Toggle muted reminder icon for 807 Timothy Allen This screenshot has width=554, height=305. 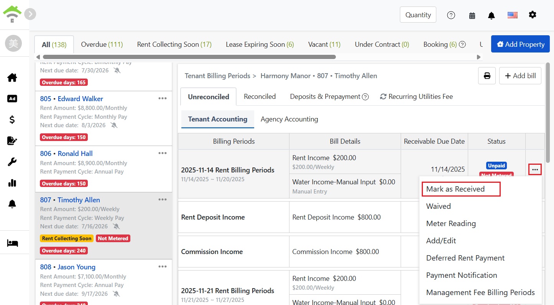click(117, 226)
